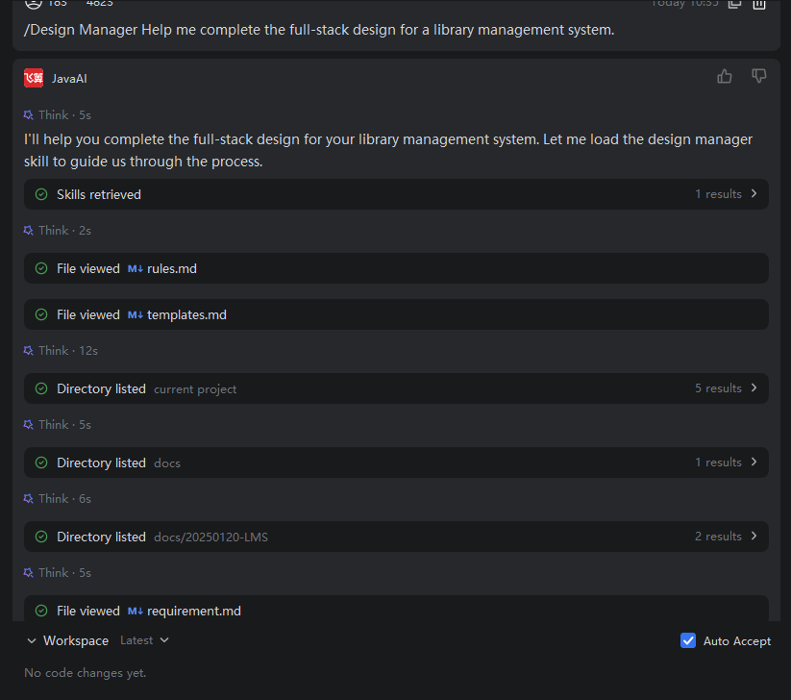
Task: Expand current project directory results
Action: (754, 388)
